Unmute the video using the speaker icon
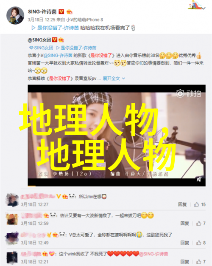Image resolution: width=212 pixels, height=266 pixels. (x=199, y=179)
